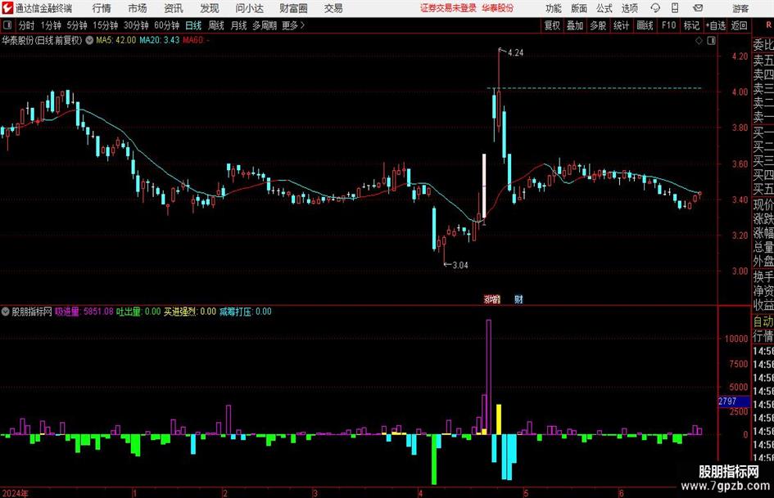The image size is (774, 498).
Task: Open the mobile phone icon
Action: coord(675,8)
